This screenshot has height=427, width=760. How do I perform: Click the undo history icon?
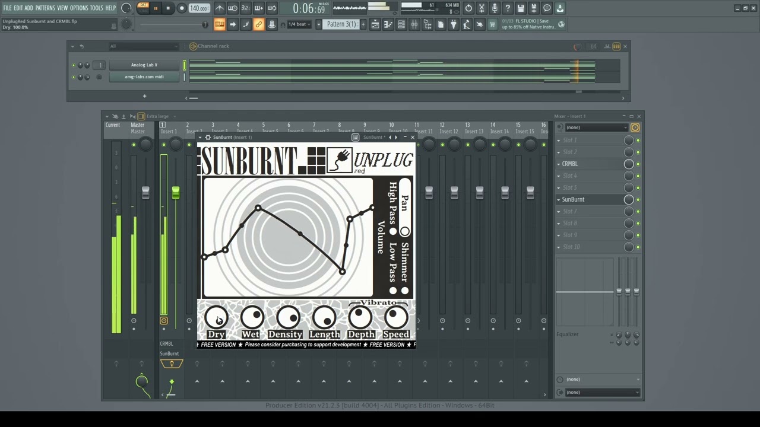pos(468,8)
